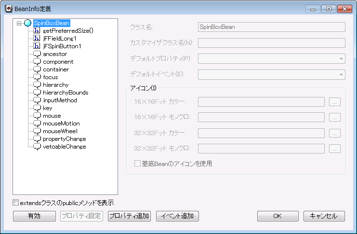The image size is (357, 234).
Task: Select the propertyChange event entry
Action: click(65, 139)
